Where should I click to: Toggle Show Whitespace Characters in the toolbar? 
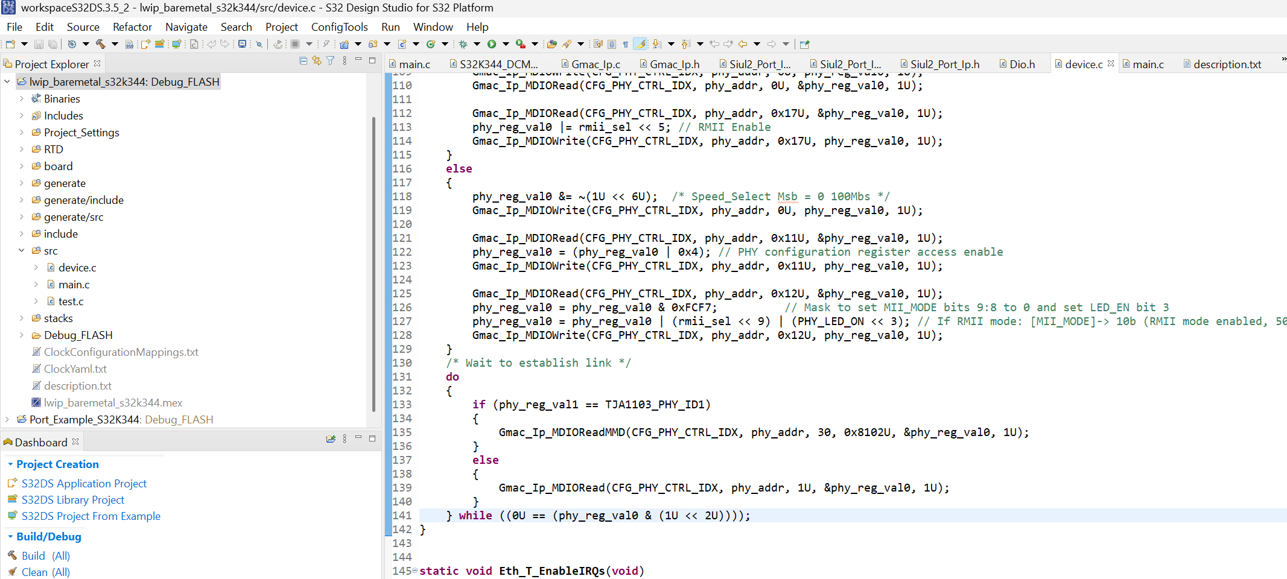pyautogui.click(x=625, y=44)
